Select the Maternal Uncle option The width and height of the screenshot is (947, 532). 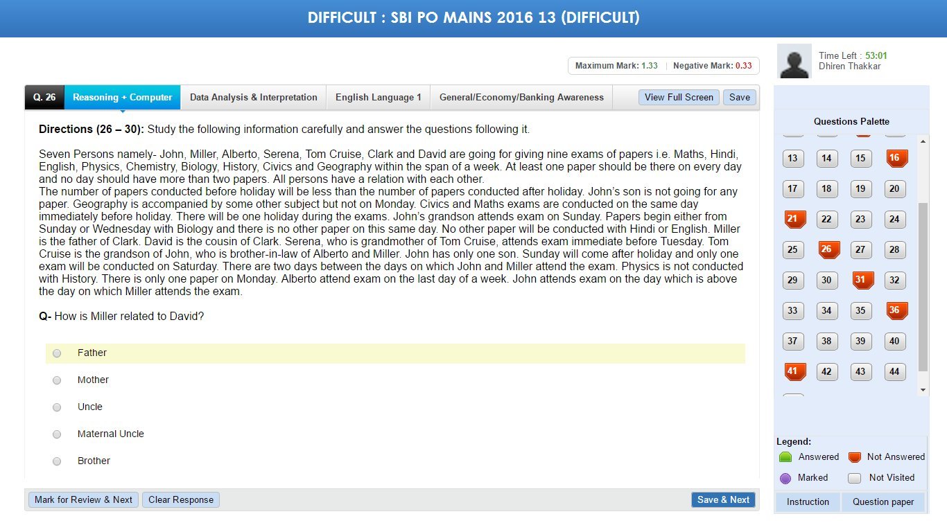click(x=57, y=434)
